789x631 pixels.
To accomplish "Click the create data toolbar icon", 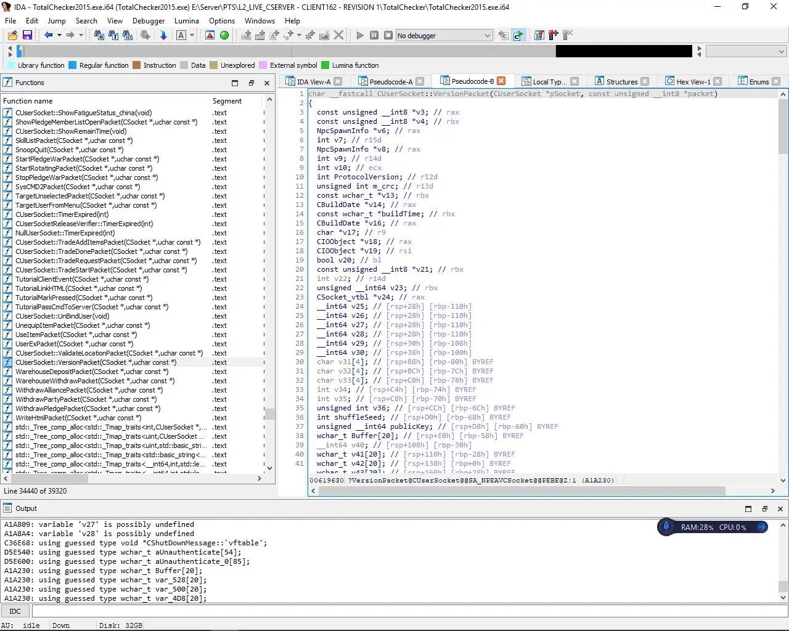I will [260, 35].
